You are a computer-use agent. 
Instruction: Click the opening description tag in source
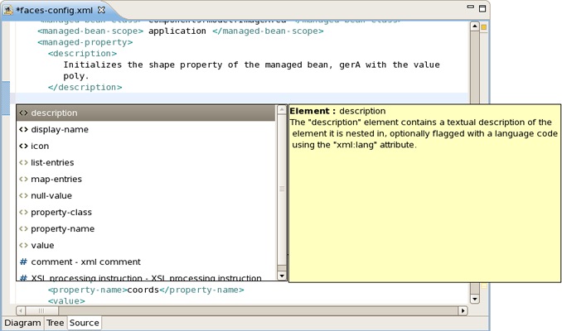(x=82, y=53)
